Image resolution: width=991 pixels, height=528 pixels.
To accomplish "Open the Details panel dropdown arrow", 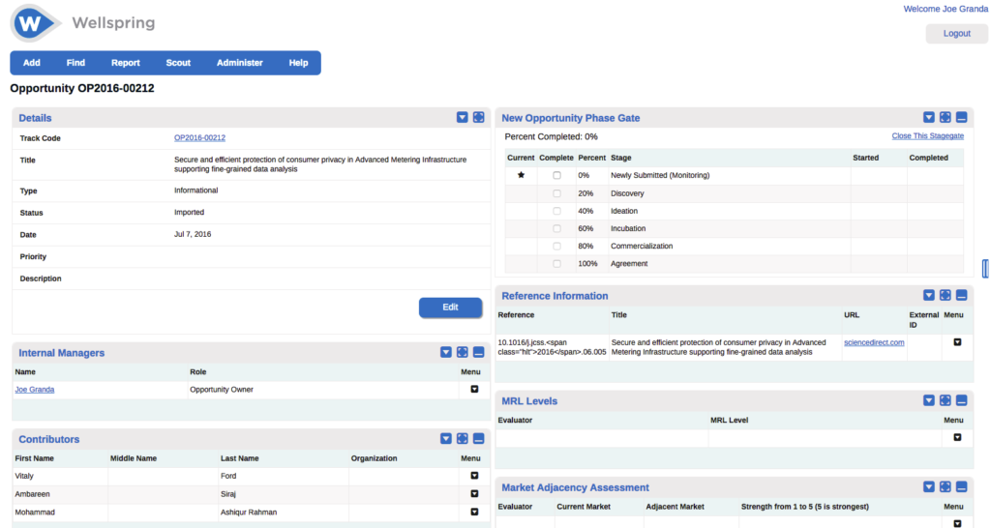I will point(463,117).
